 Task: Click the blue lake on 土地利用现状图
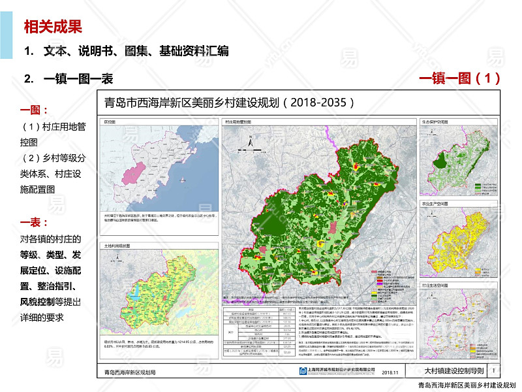136,291
